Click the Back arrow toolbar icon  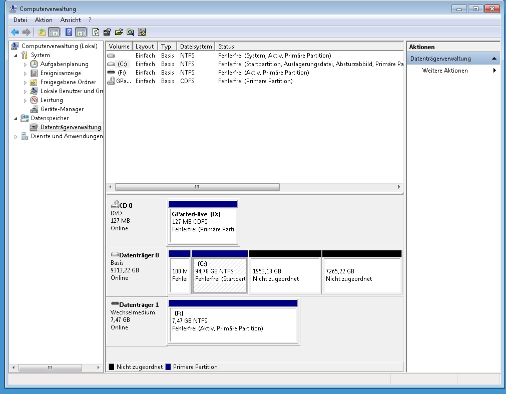15,32
